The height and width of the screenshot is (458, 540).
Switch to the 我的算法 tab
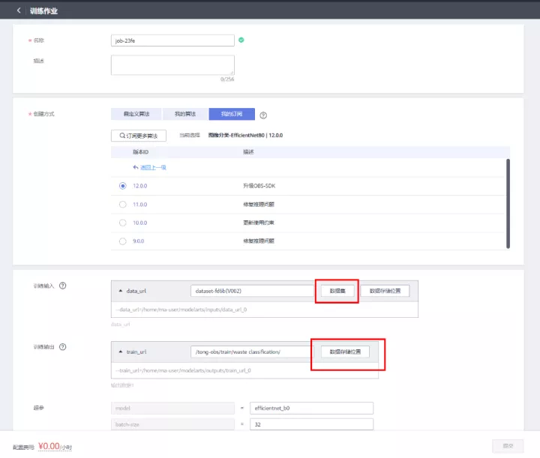(185, 115)
